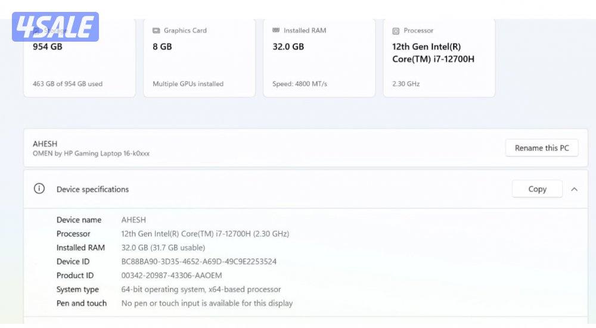Copy the device specifications
Image resolution: width=596 pixels, height=328 pixels.
(537, 189)
